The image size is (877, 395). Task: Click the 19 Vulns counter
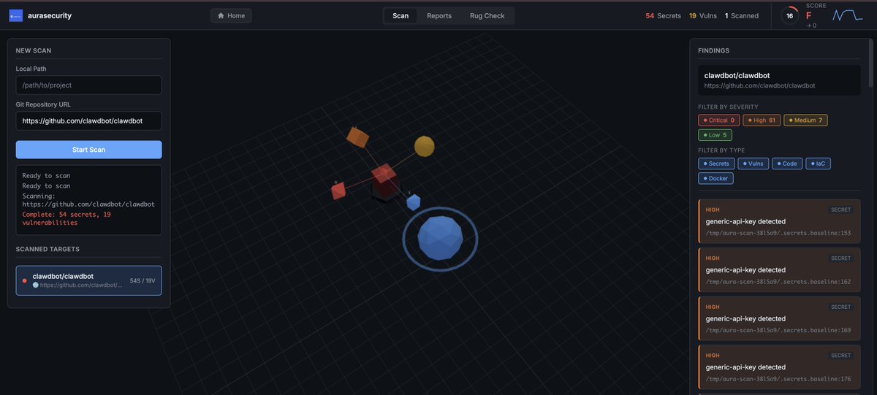703,15
